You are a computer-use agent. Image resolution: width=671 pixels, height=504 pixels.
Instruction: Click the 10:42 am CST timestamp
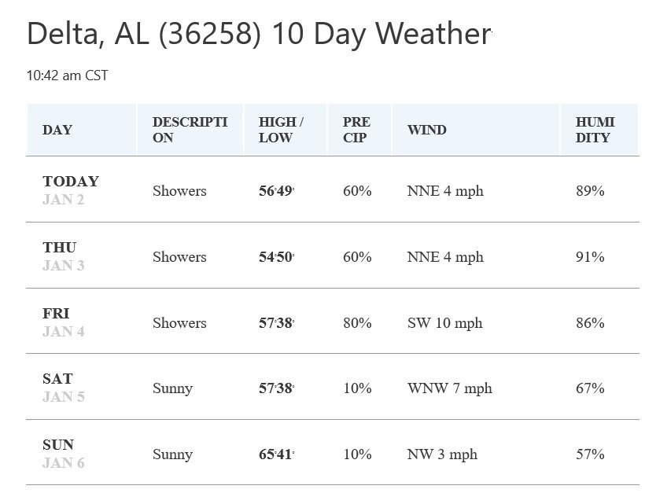[67, 75]
